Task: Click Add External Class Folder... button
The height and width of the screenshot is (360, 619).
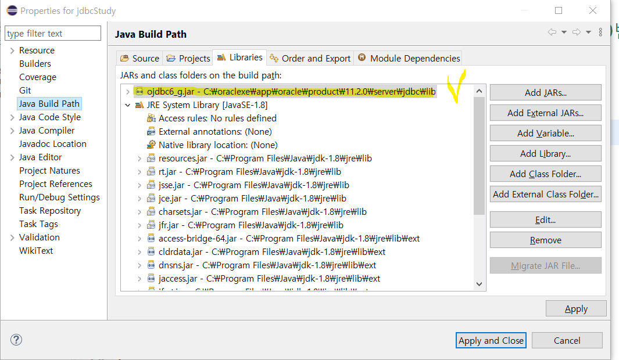Action: 546,194
